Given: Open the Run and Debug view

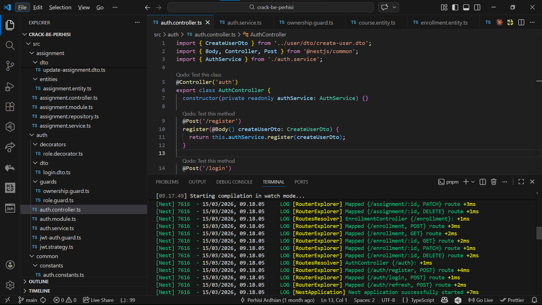Looking at the screenshot, I should [10, 86].
